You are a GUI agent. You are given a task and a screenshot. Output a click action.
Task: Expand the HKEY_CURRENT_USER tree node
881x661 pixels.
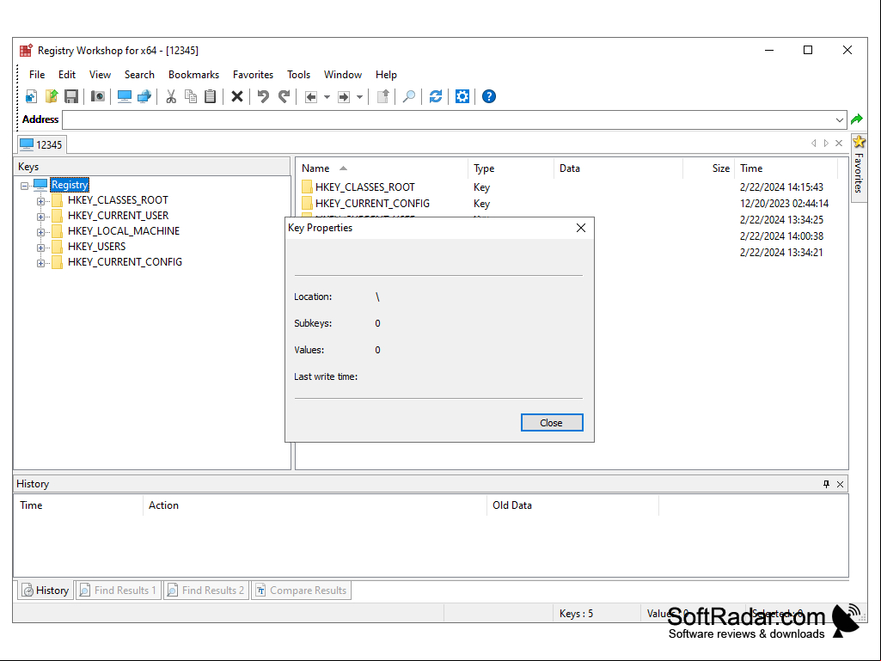(x=40, y=217)
